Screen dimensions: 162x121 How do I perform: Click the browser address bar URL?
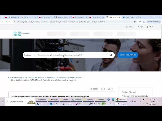click(x=61, y=22)
